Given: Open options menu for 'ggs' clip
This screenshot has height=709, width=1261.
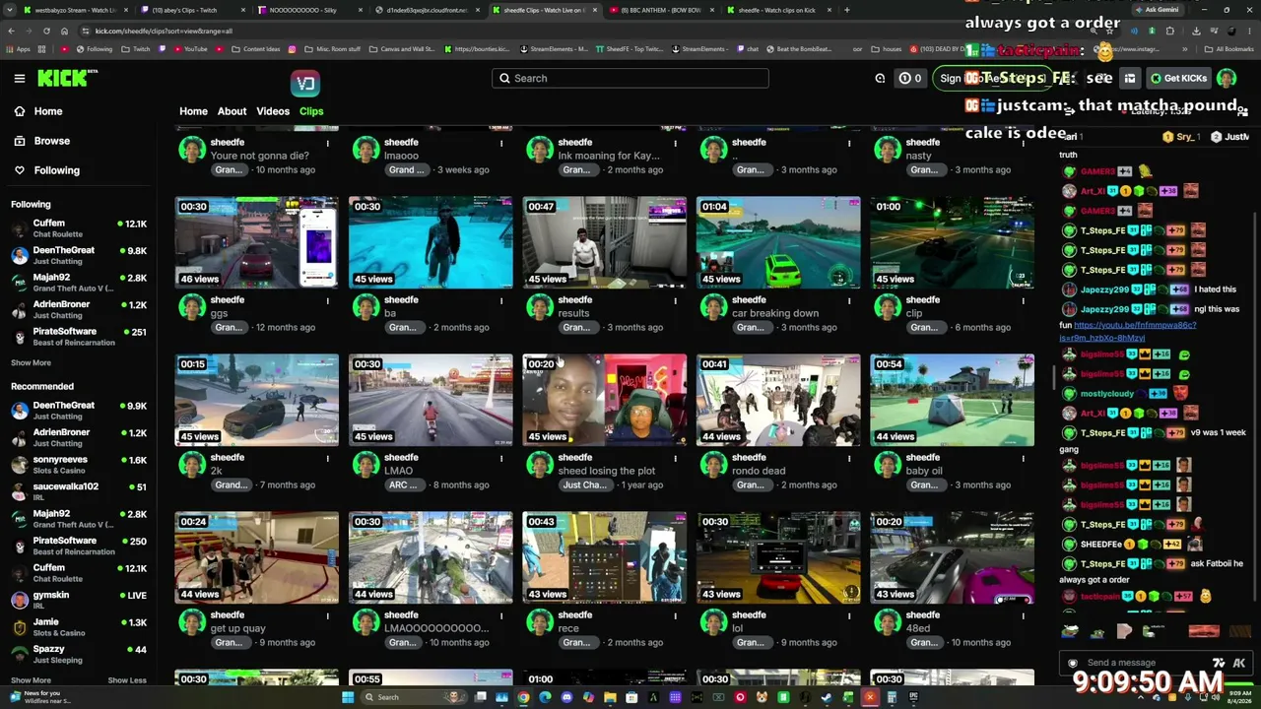Looking at the screenshot, I should [x=328, y=300].
